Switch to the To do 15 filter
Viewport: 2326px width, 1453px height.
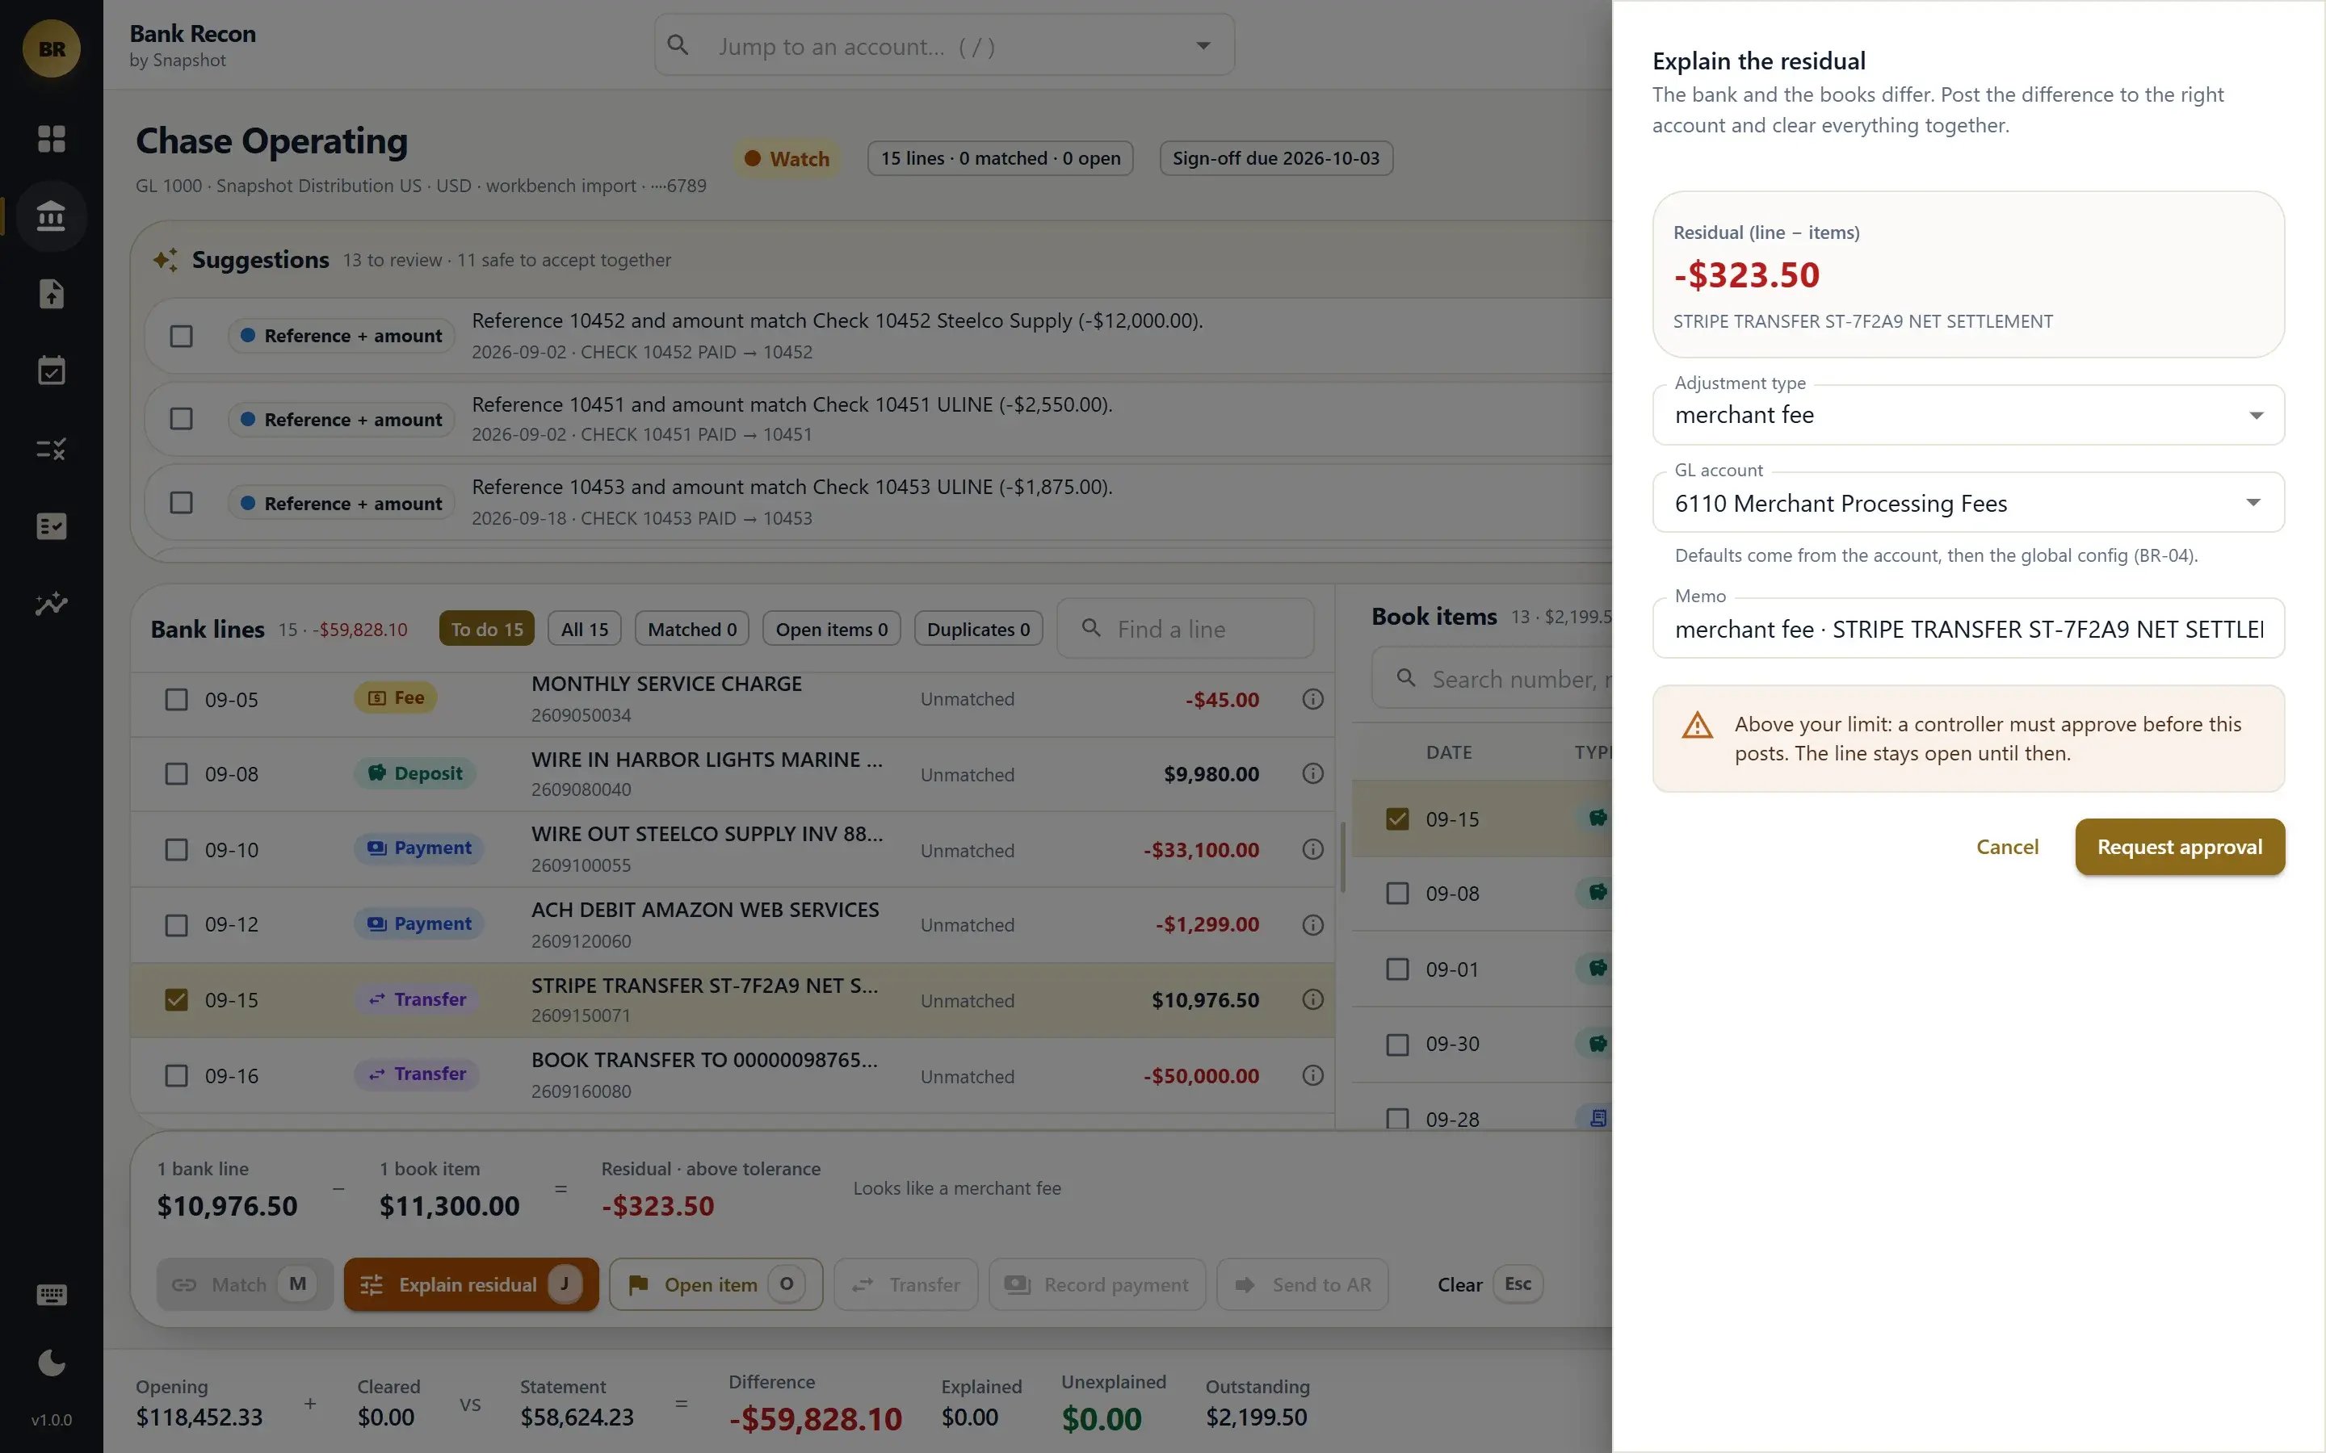click(x=486, y=629)
